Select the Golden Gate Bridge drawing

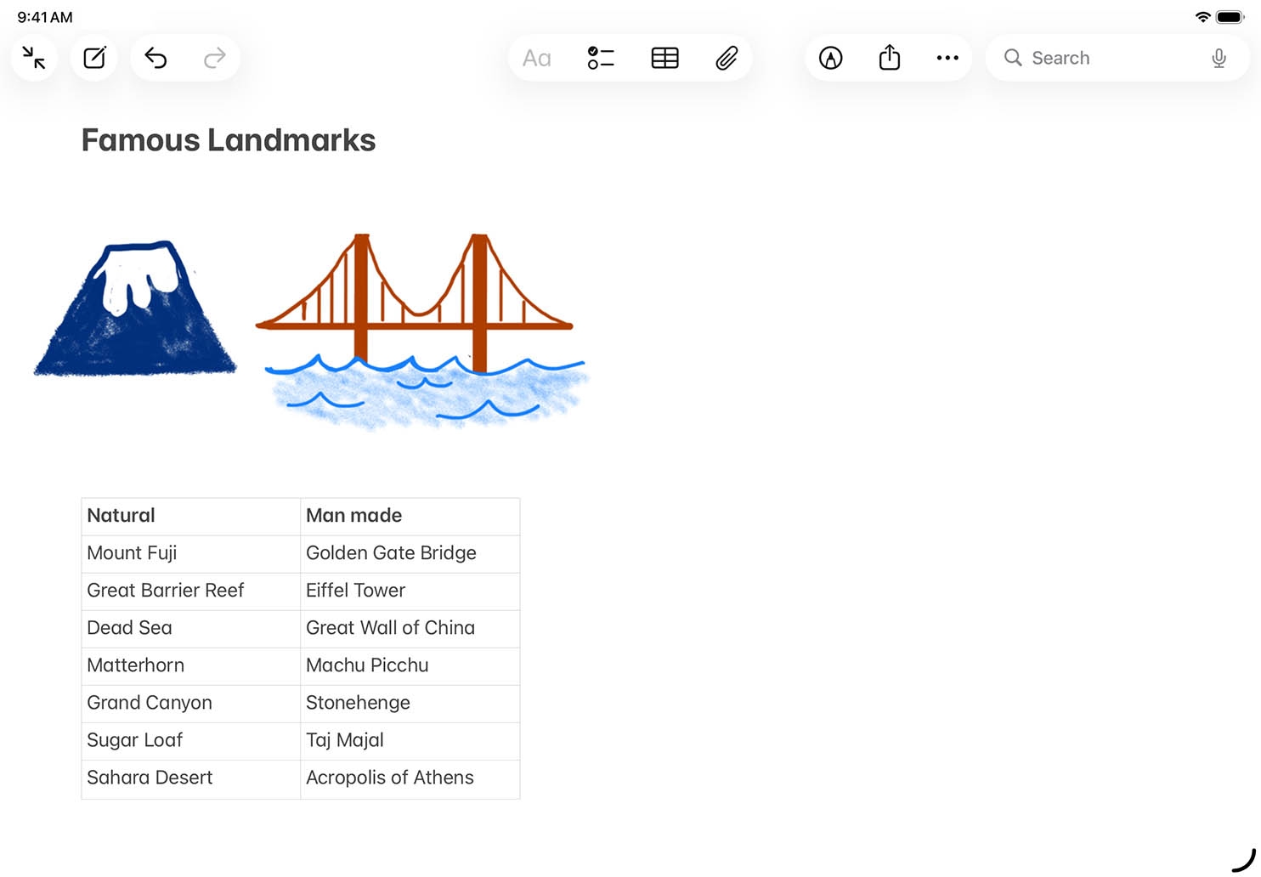click(421, 327)
